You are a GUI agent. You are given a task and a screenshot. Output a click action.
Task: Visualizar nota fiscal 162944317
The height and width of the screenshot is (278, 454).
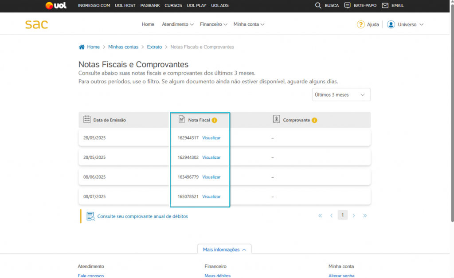[211, 138]
